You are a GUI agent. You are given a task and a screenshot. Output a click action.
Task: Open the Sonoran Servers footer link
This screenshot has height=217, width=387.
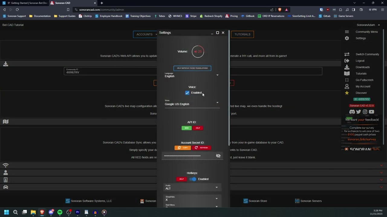308,201
